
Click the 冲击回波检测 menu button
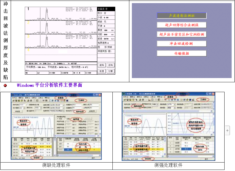point(181,44)
